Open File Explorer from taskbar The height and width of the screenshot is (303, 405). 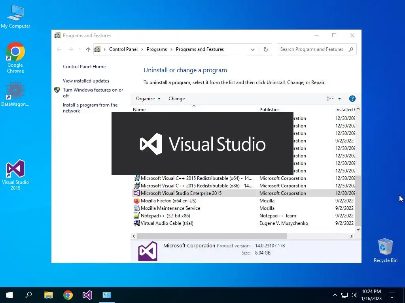click(48, 295)
